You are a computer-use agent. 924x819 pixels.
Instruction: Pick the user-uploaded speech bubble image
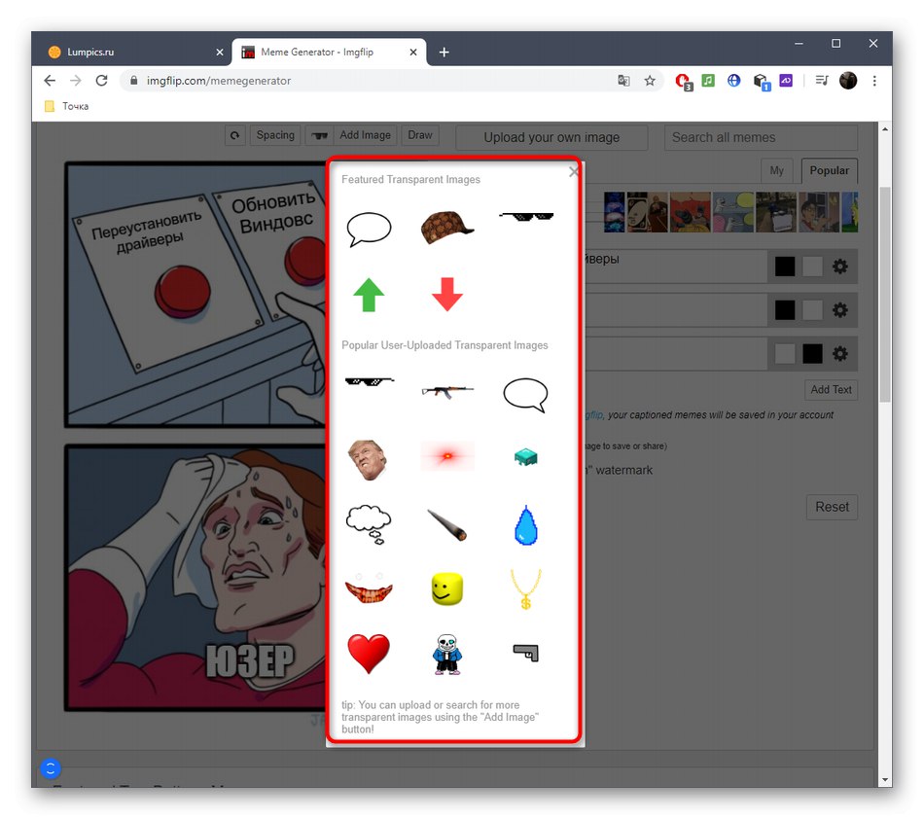pos(525,395)
